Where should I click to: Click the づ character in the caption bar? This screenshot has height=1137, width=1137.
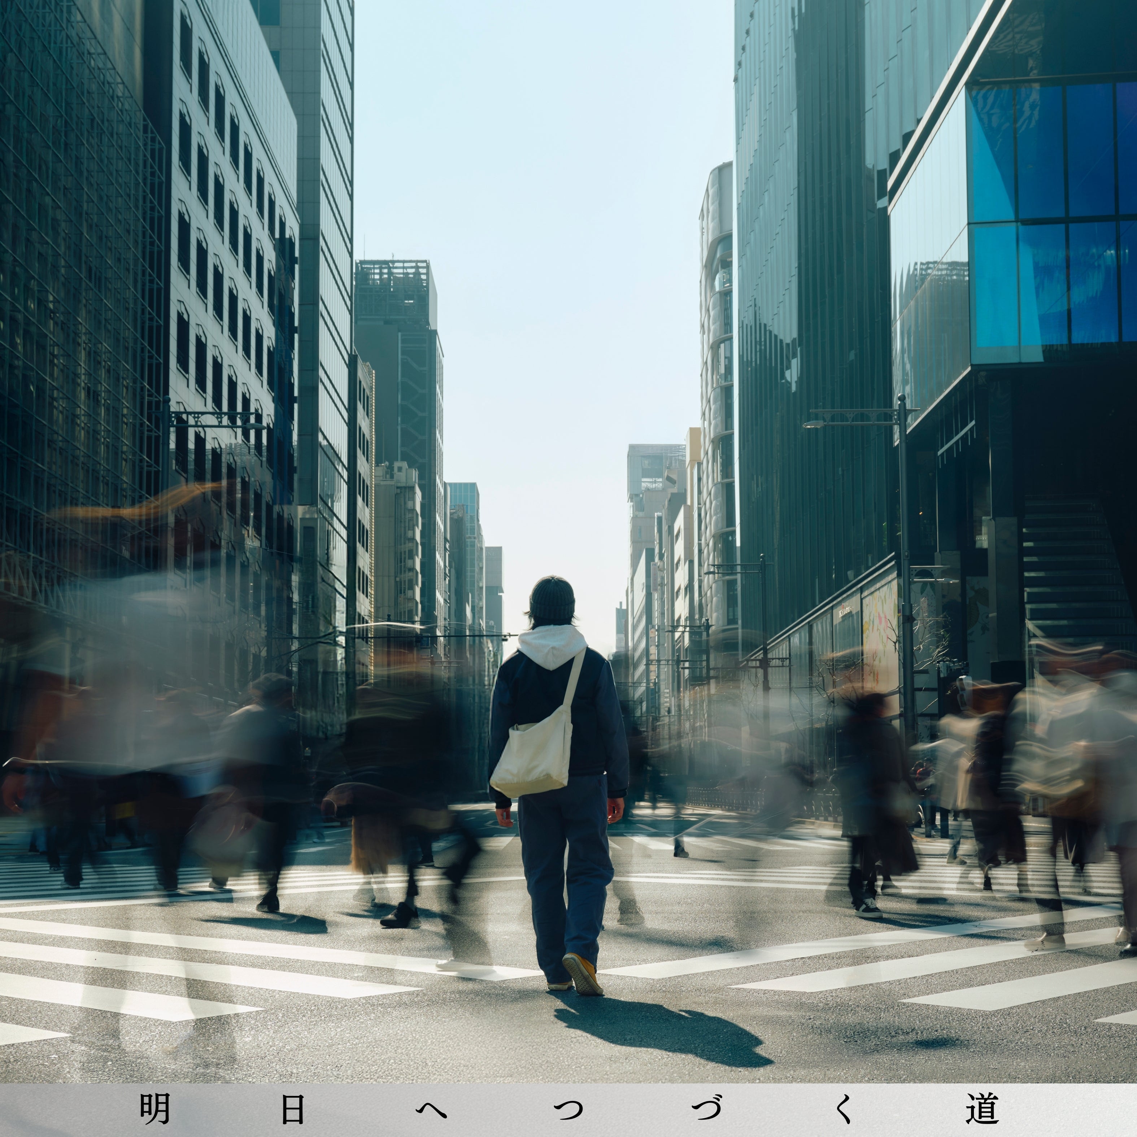(706, 1108)
